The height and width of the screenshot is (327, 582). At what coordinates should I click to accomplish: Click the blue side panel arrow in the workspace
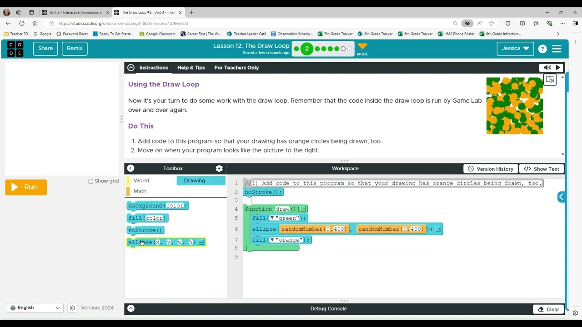[x=561, y=197]
